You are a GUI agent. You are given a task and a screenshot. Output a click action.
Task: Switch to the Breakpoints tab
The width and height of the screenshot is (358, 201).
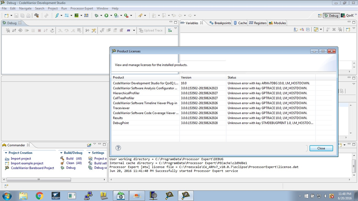(220, 23)
